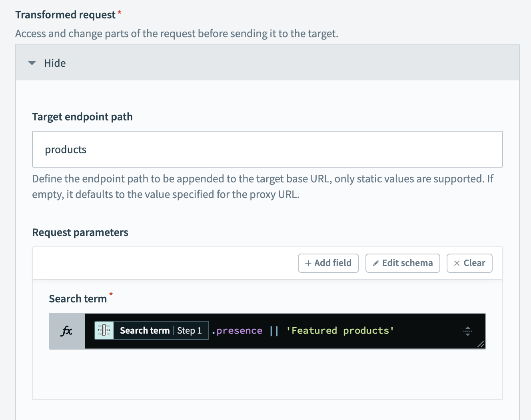Click the Request parameters heading
Viewport: 531px width, 420px height.
(x=80, y=232)
